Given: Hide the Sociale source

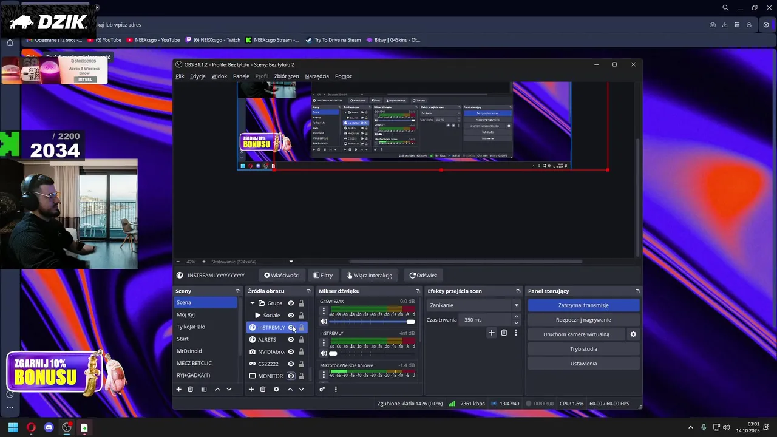Looking at the screenshot, I should click(291, 315).
